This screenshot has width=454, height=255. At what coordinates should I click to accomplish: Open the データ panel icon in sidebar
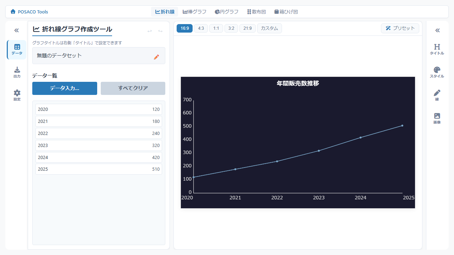[x=17, y=50]
